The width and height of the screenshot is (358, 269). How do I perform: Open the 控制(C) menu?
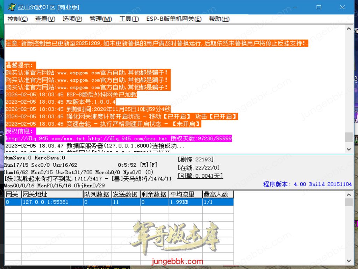pyautogui.click(x=17, y=19)
